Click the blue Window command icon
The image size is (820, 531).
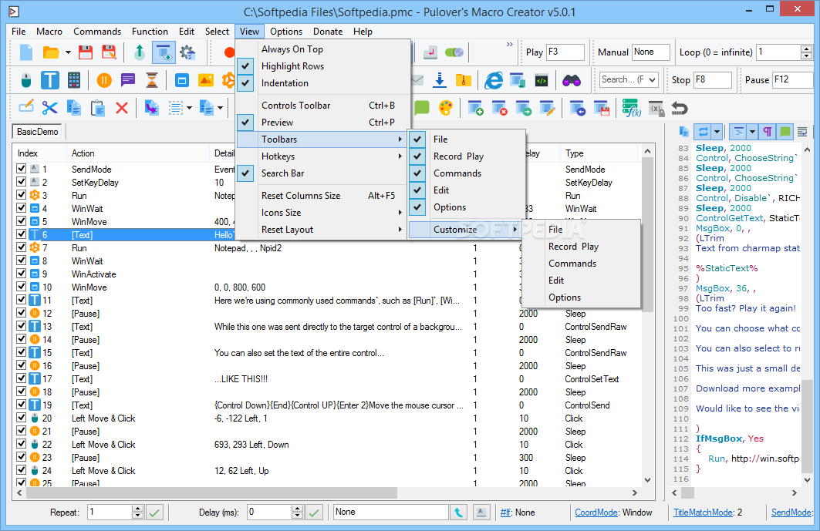[182, 80]
